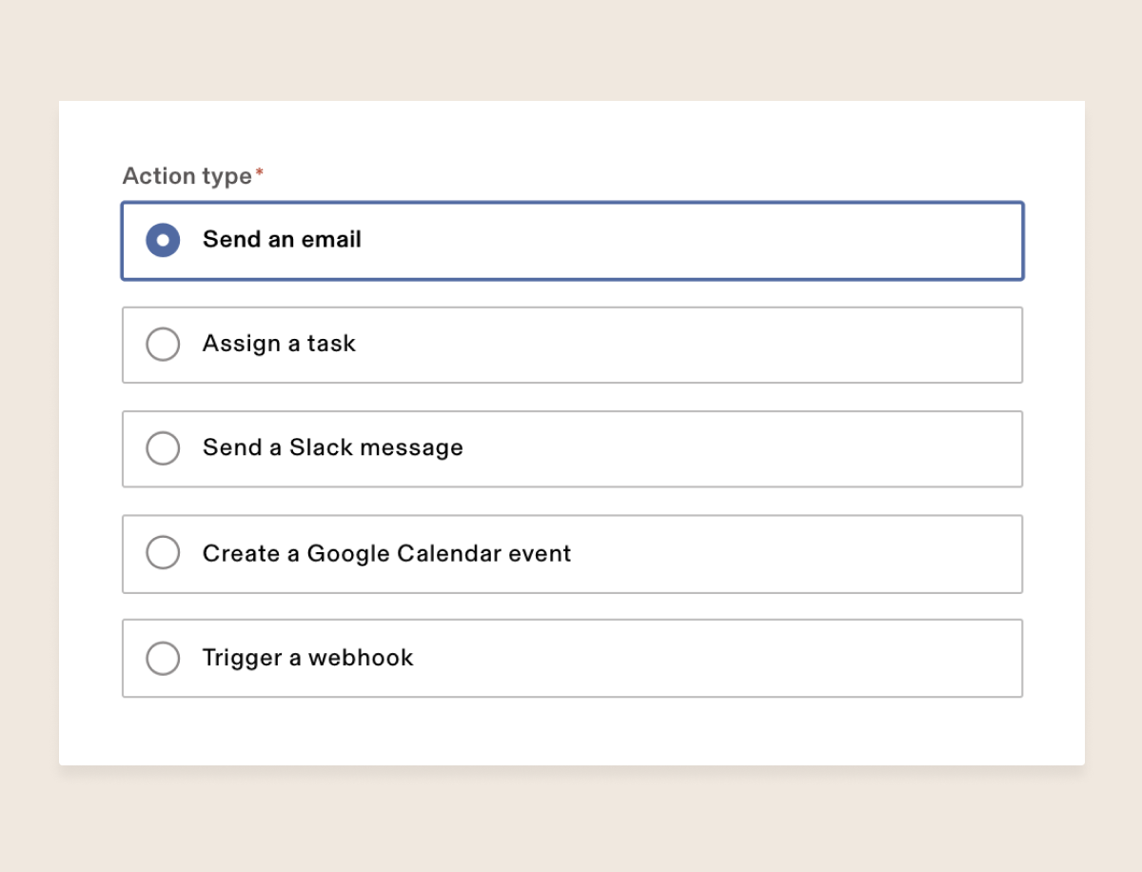Click the white dot inside selected radio
The width and height of the screenshot is (1142, 872).
[163, 240]
